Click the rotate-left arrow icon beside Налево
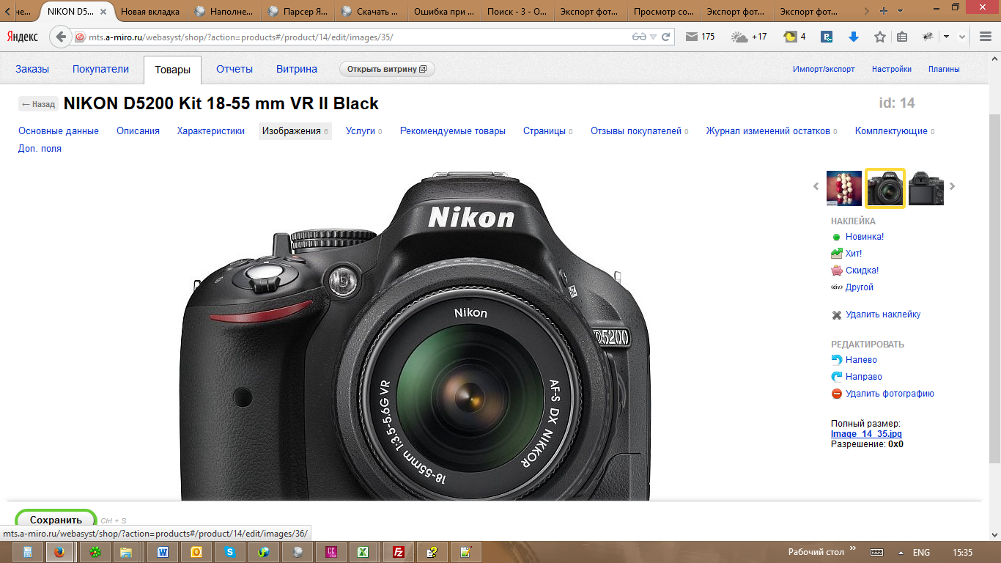 click(x=836, y=360)
